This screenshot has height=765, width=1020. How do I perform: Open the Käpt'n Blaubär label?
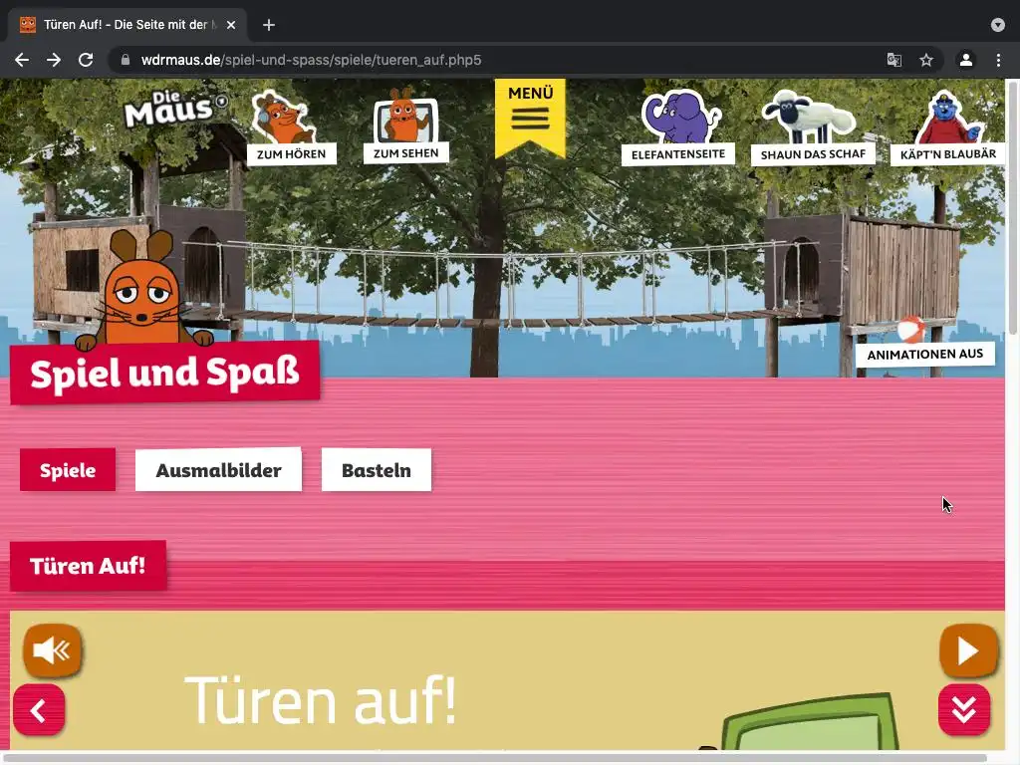[948, 154]
